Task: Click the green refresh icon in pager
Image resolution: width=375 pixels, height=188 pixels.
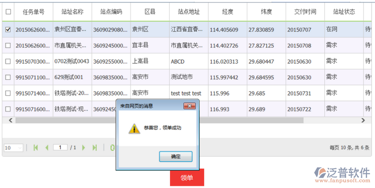Action: tap(112, 148)
